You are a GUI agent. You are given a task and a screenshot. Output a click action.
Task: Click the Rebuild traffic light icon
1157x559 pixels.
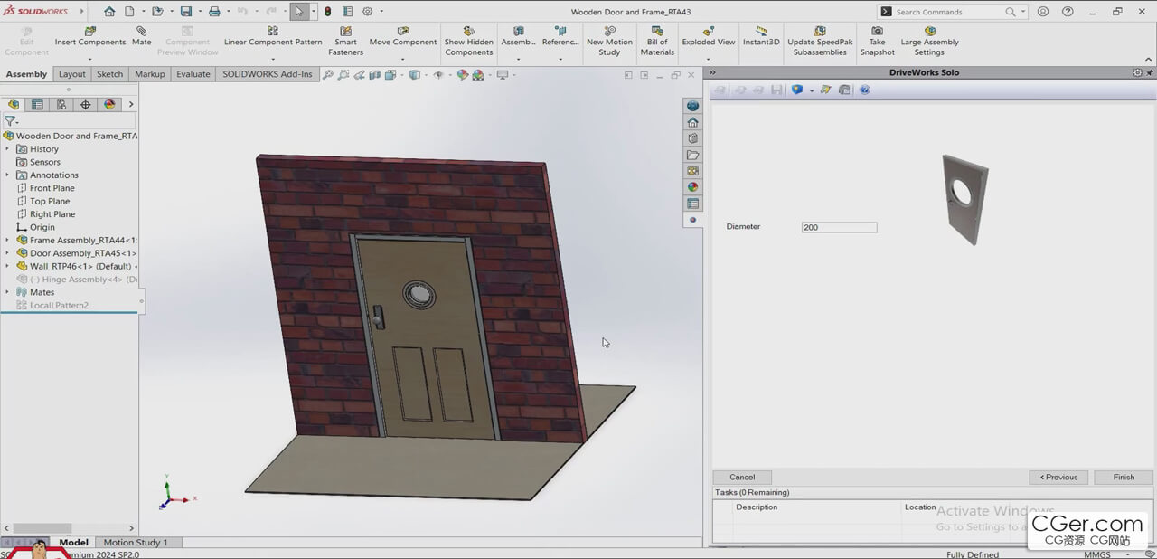pos(327,12)
